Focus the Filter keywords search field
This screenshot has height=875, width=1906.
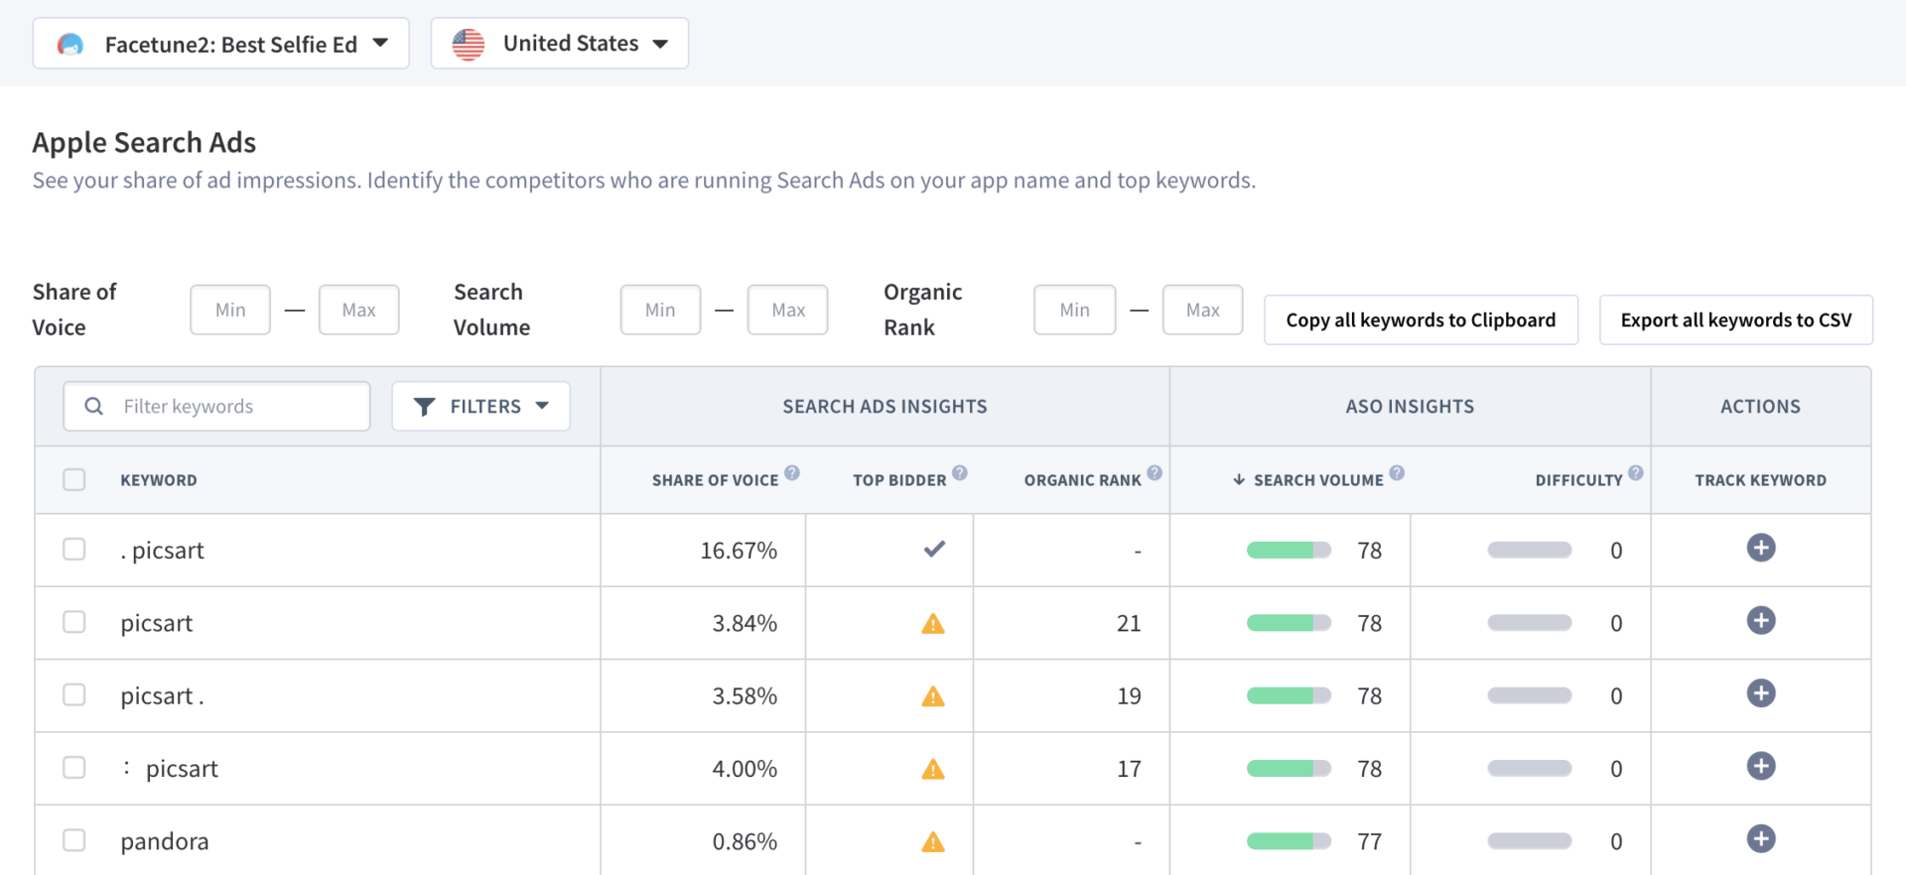coord(216,406)
